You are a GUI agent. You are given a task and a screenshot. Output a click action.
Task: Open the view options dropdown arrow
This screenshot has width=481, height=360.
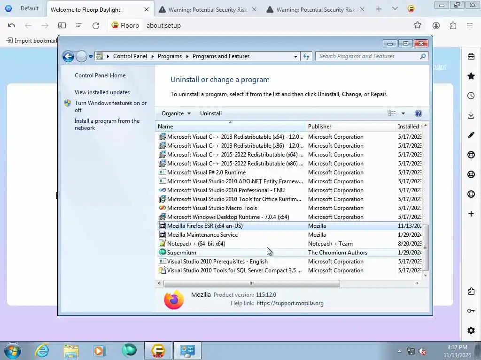tap(403, 113)
